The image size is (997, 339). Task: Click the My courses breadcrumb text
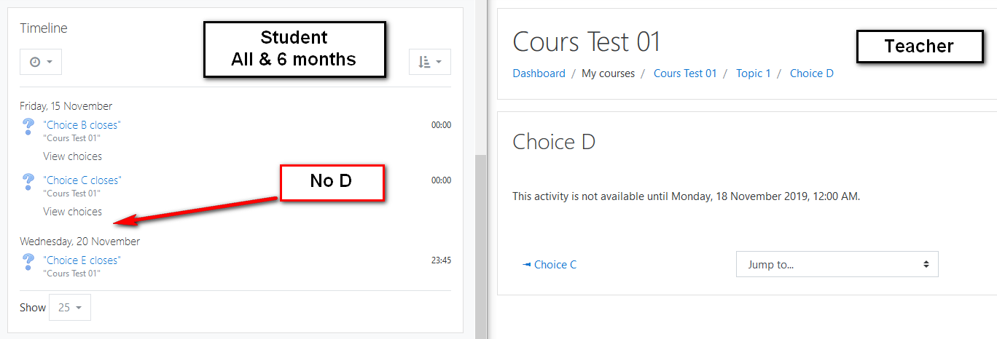(x=609, y=73)
